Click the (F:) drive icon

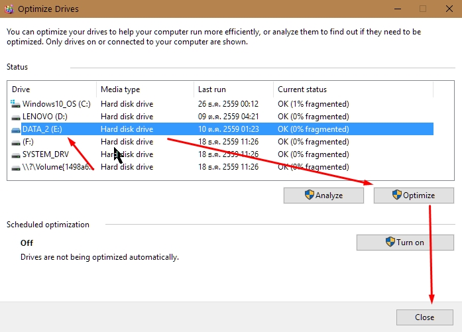tap(16, 143)
